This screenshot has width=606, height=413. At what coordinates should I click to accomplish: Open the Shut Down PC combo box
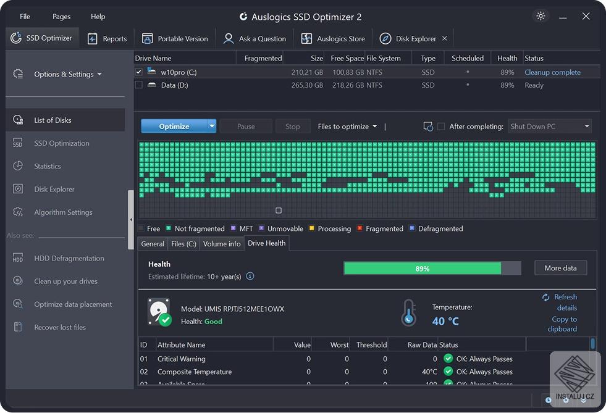click(x=550, y=127)
